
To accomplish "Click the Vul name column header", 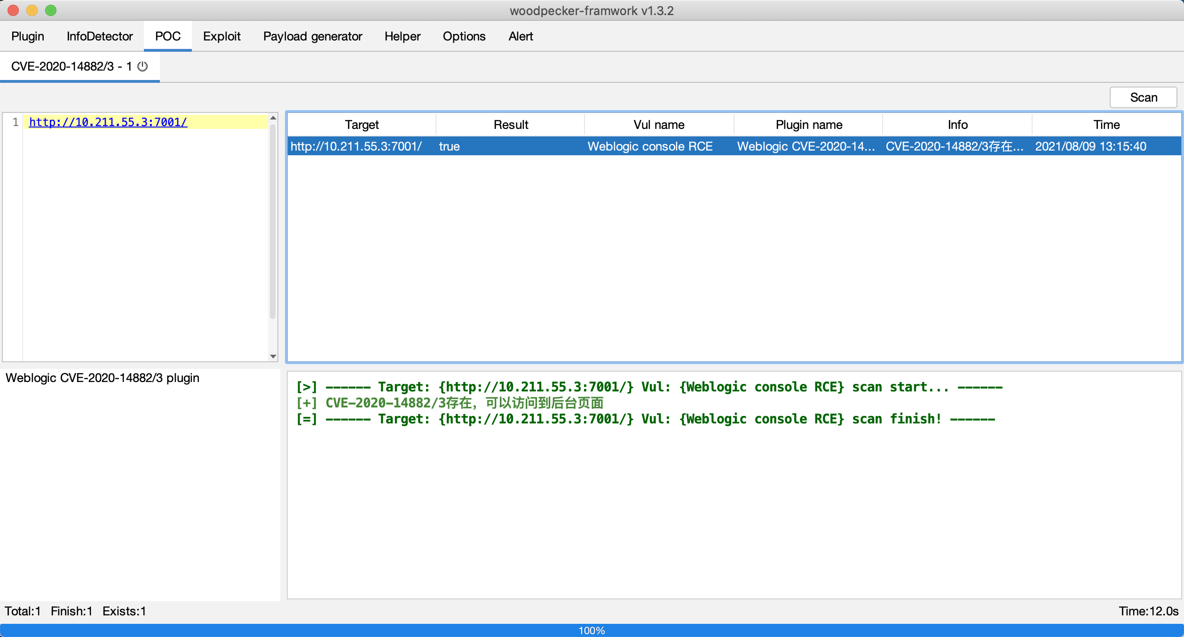I will pos(658,125).
